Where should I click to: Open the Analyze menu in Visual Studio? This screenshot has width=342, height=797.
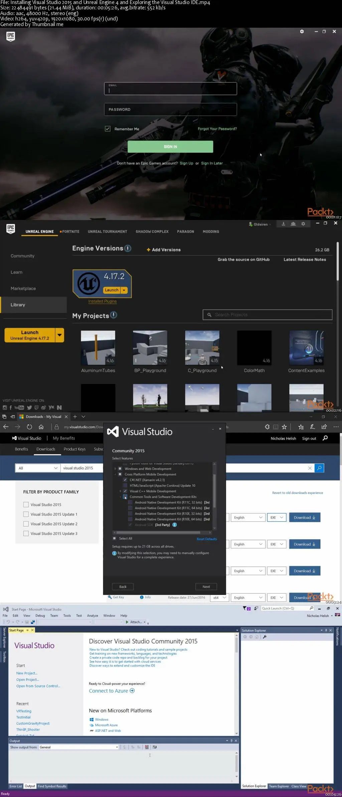click(93, 615)
